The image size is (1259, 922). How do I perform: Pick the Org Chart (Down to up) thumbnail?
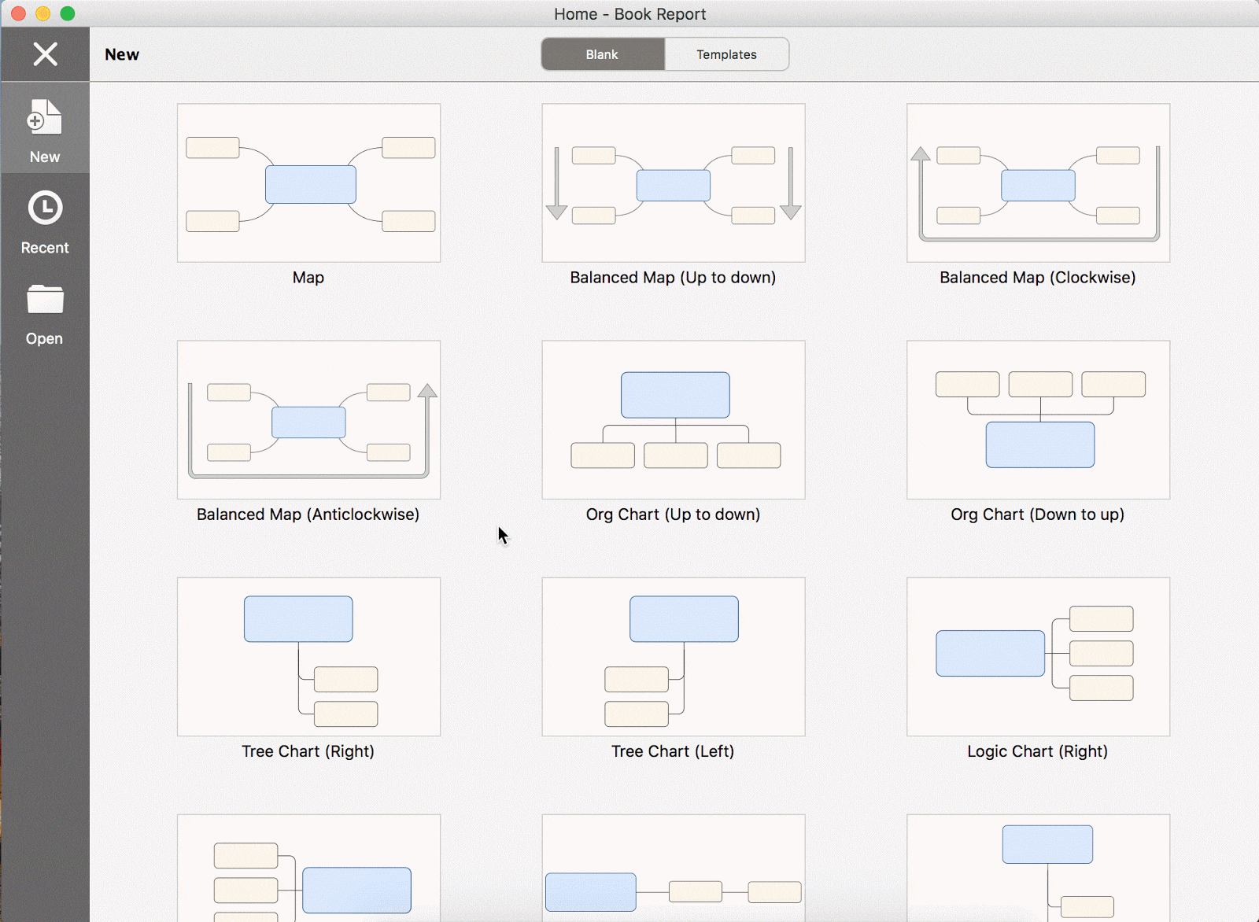coord(1039,420)
